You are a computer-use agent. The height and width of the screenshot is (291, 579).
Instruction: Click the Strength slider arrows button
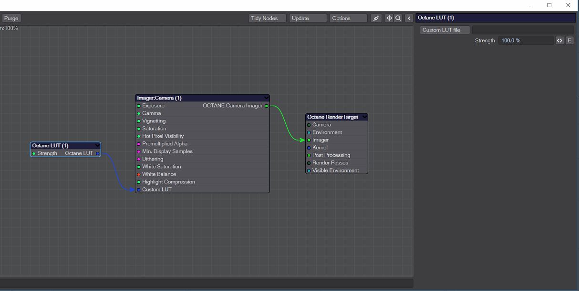click(559, 40)
